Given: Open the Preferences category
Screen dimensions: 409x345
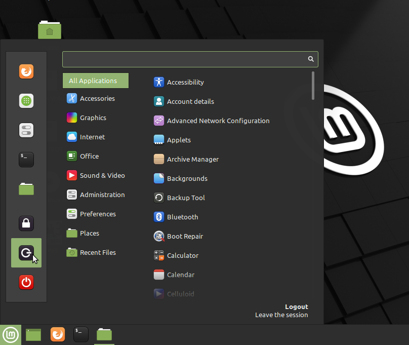Looking at the screenshot, I should (x=97, y=214).
